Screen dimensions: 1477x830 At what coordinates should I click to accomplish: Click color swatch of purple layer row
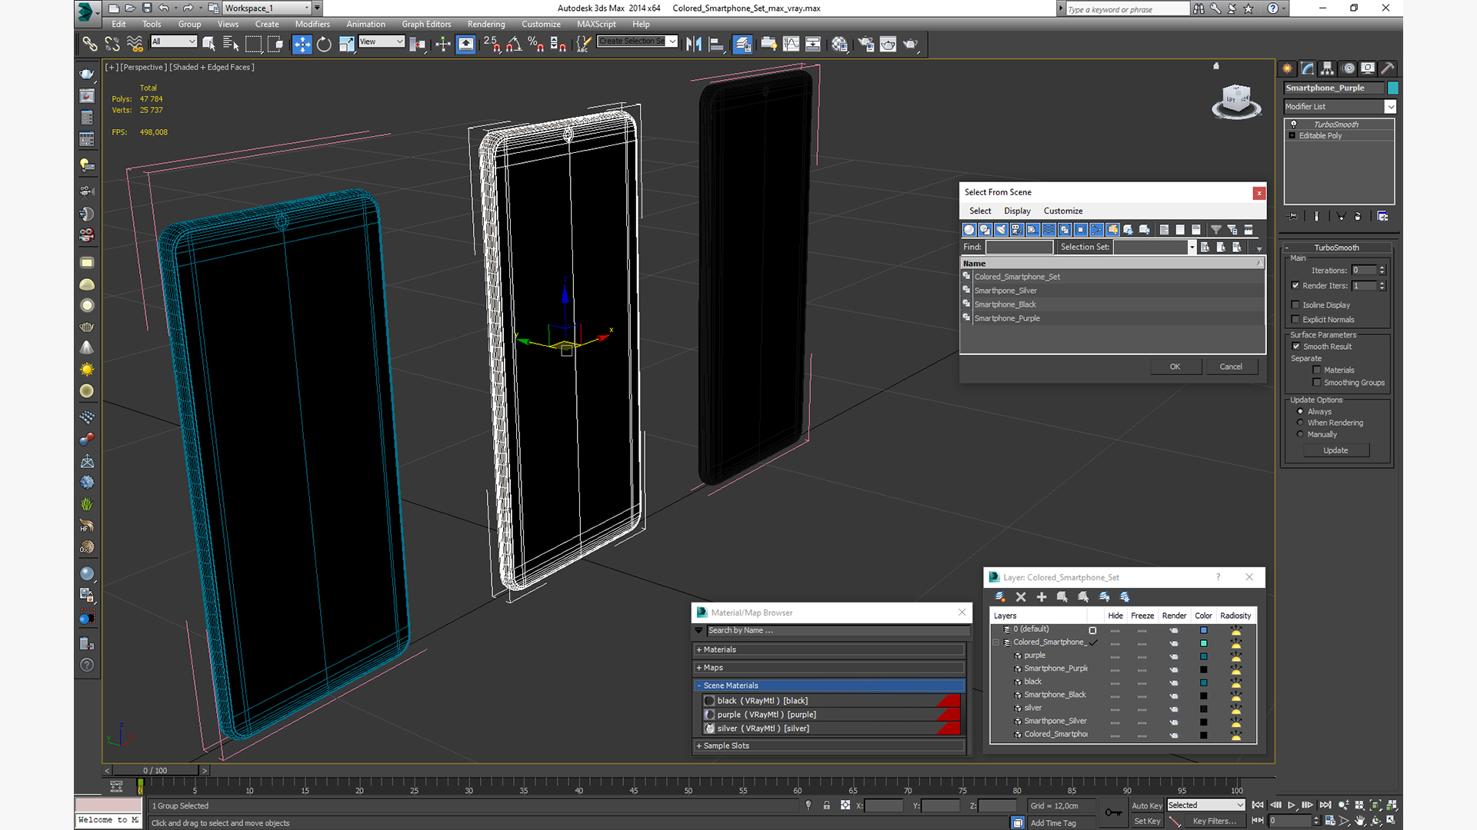point(1204,656)
